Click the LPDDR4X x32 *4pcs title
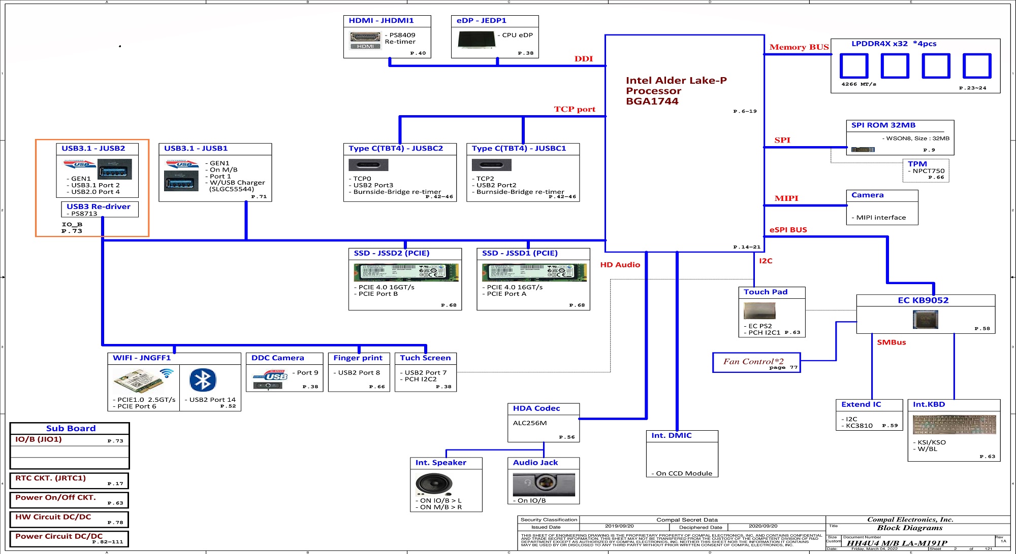The image size is (1016, 554). click(894, 44)
